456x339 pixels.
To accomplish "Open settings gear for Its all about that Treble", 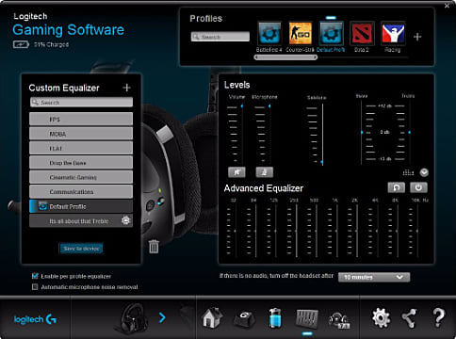I will 125,220.
